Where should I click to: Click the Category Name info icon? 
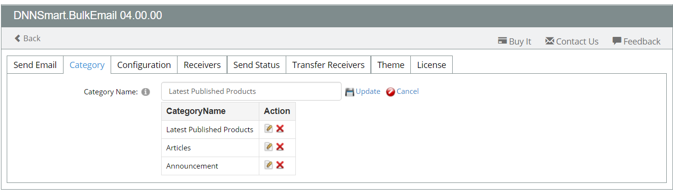point(146,91)
